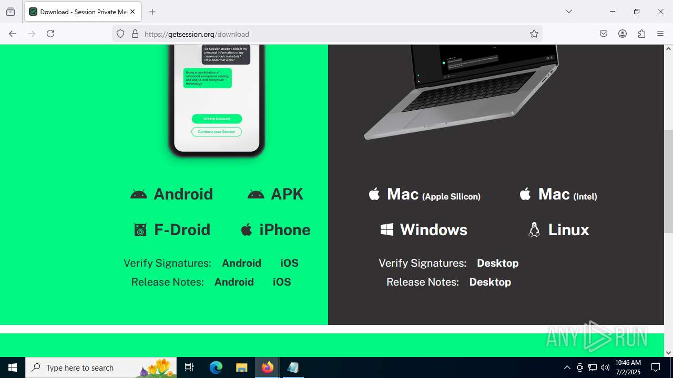Close the Session download tab

133,12
